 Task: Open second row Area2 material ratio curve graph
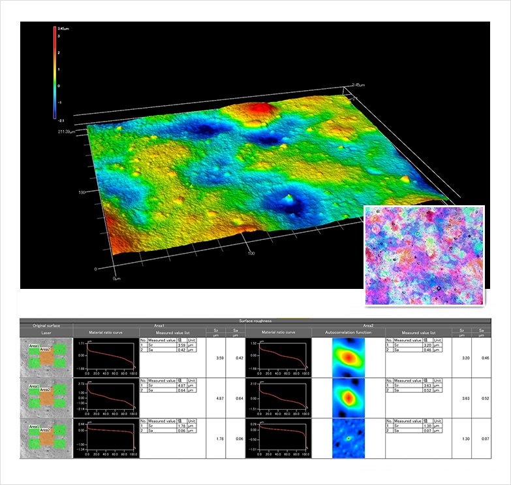279,397
